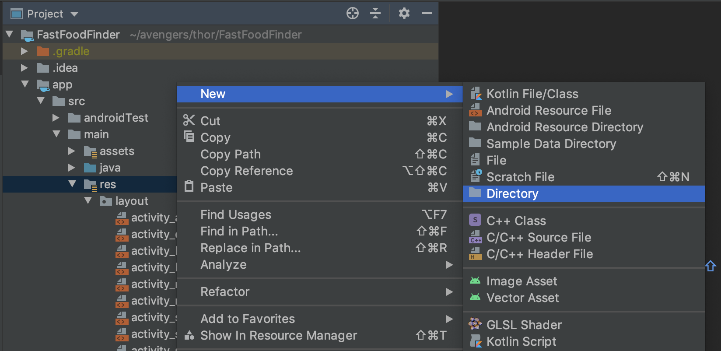Create new Image Asset

click(x=584, y=281)
